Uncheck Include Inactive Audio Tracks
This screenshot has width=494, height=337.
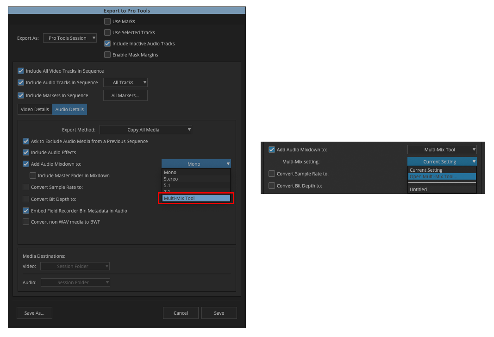click(x=107, y=44)
